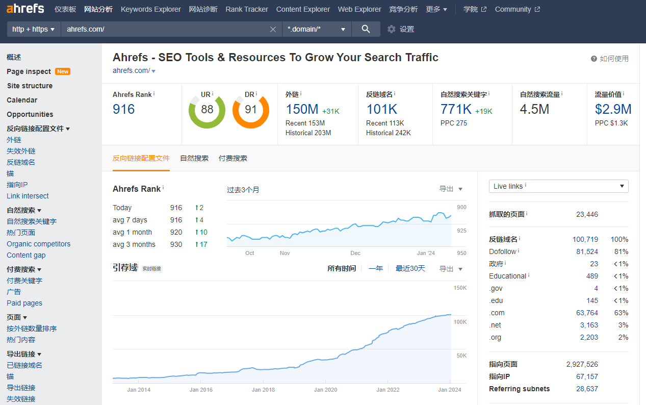Screen dimensions: 646x405
Task: Switch to the 付费搜索 tab
Action: click(x=233, y=158)
